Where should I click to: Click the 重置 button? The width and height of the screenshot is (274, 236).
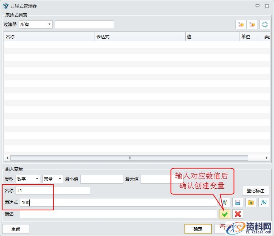[16, 229]
